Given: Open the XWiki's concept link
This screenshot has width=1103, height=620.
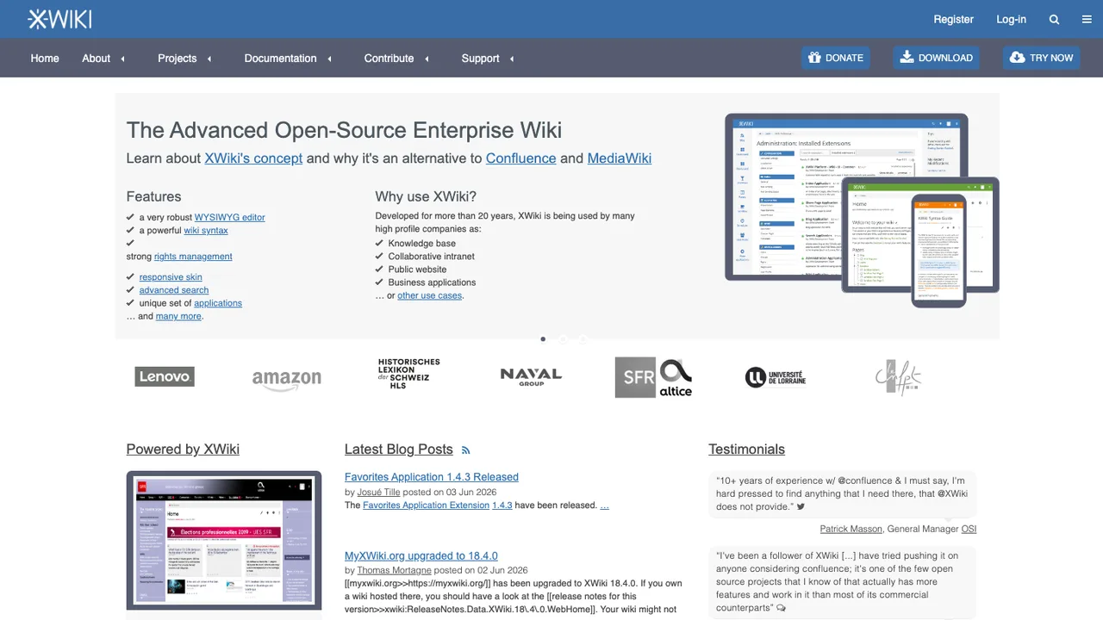Looking at the screenshot, I should pyautogui.click(x=253, y=158).
